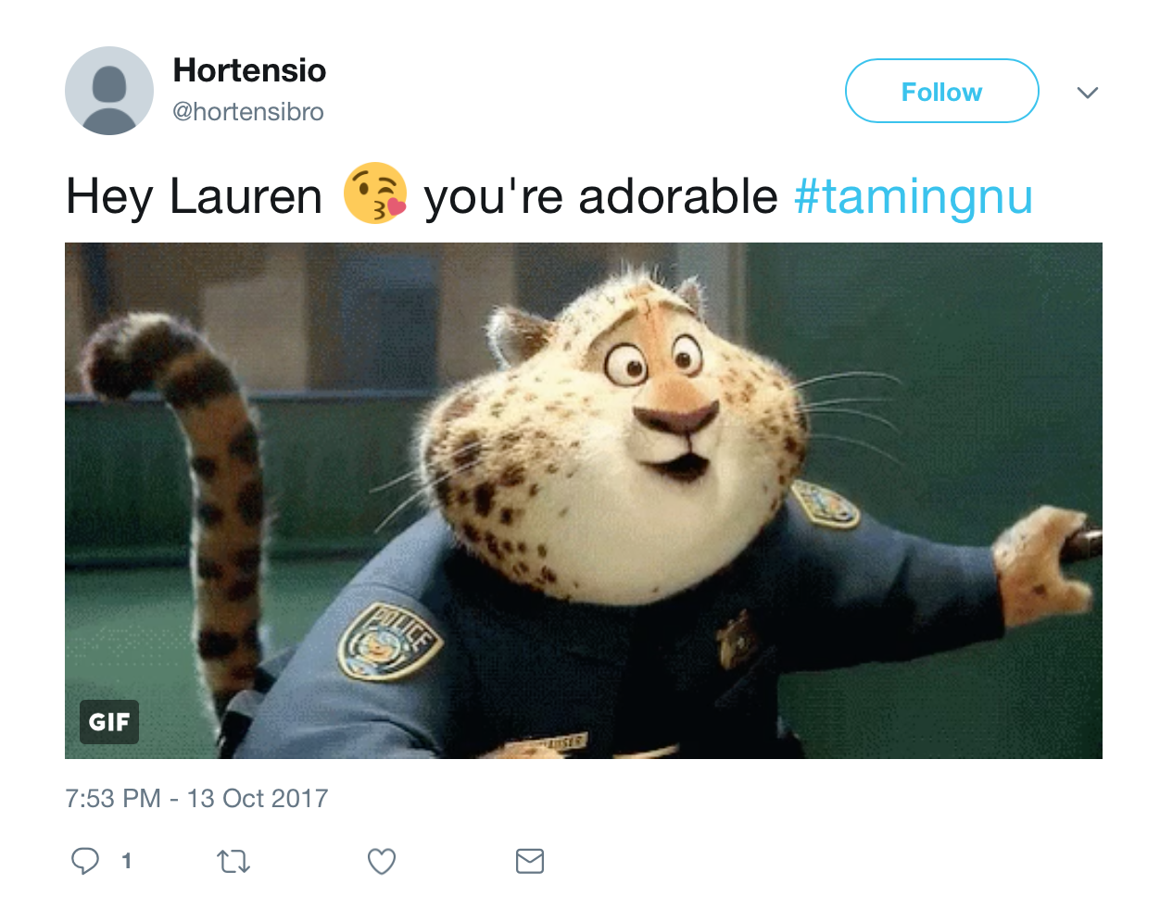Image resolution: width=1160 pixels, height=909 pixels.
Task: Open the Hortensio display name link
Action: tap(250, 70)
